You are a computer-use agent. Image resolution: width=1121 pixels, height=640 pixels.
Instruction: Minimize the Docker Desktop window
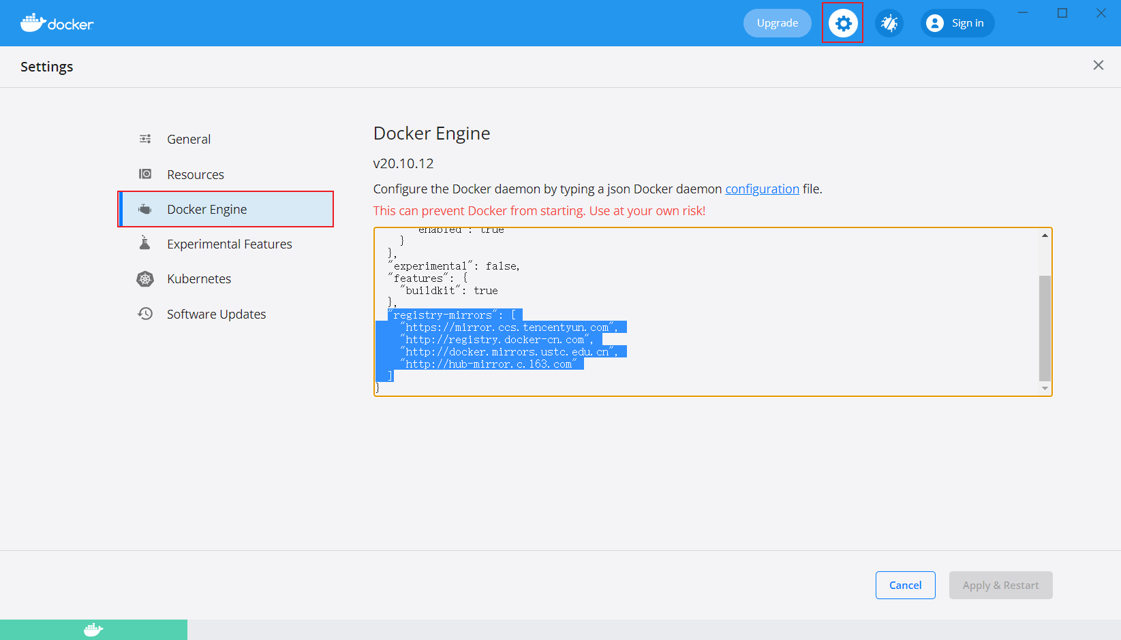[x=1023, y=13]
